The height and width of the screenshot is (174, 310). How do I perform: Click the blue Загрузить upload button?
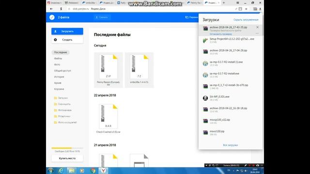[x=67, y=31]
